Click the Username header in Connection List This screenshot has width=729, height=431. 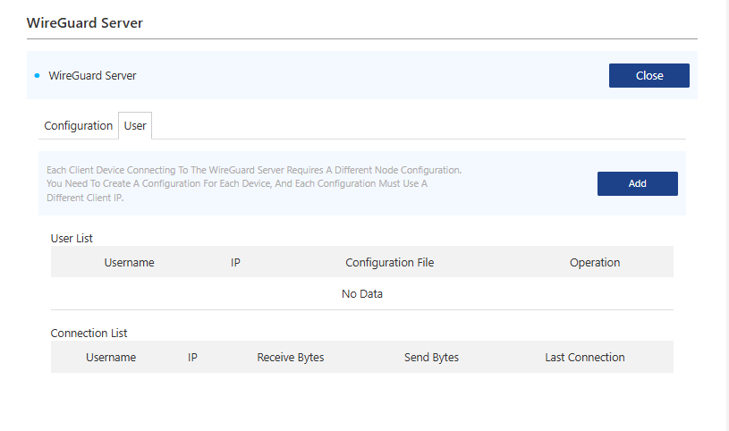(111, 357)
